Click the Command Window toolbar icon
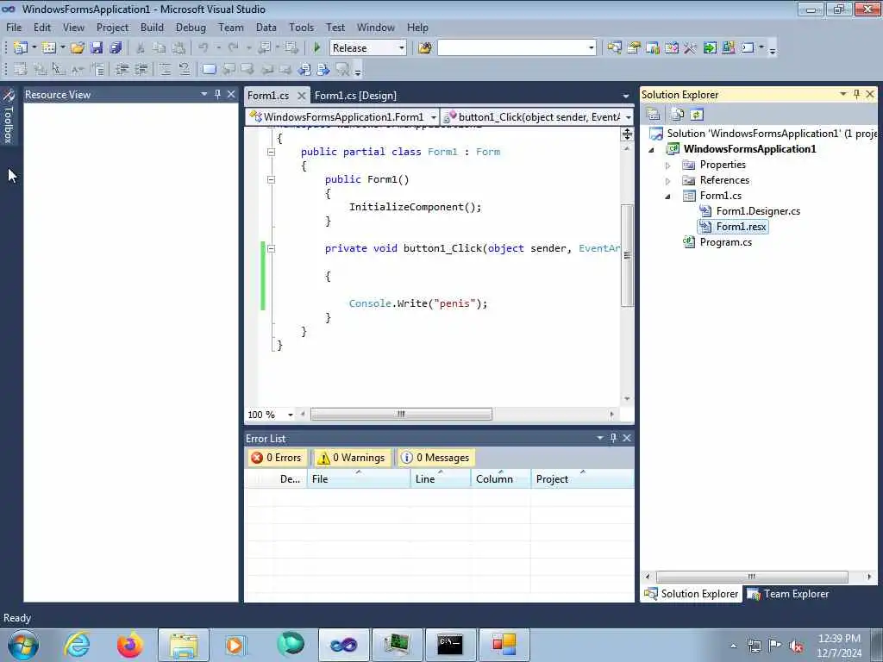The height and width of the screenshot is (662, 883). click(748, 48)
